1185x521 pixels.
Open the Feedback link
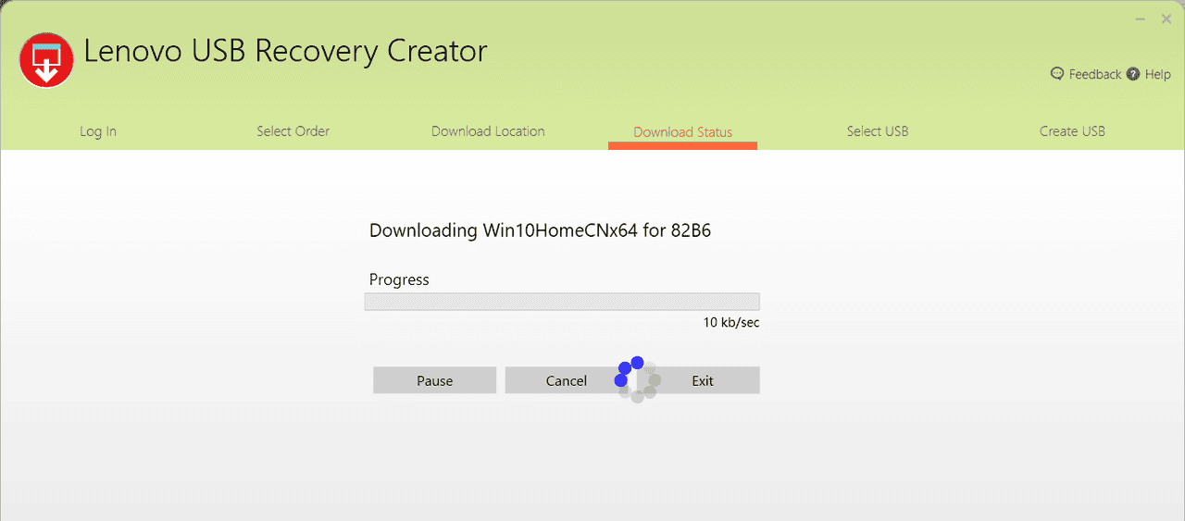(x=1095, y=74)
